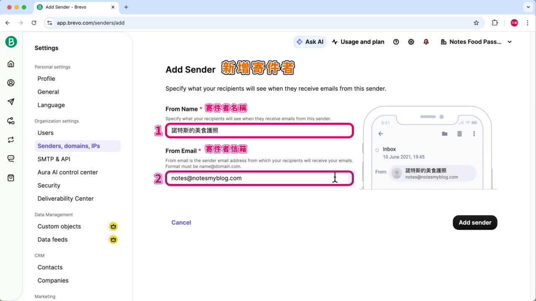Open the notifications bell icon
536x301 pixels.
point(426,41)
